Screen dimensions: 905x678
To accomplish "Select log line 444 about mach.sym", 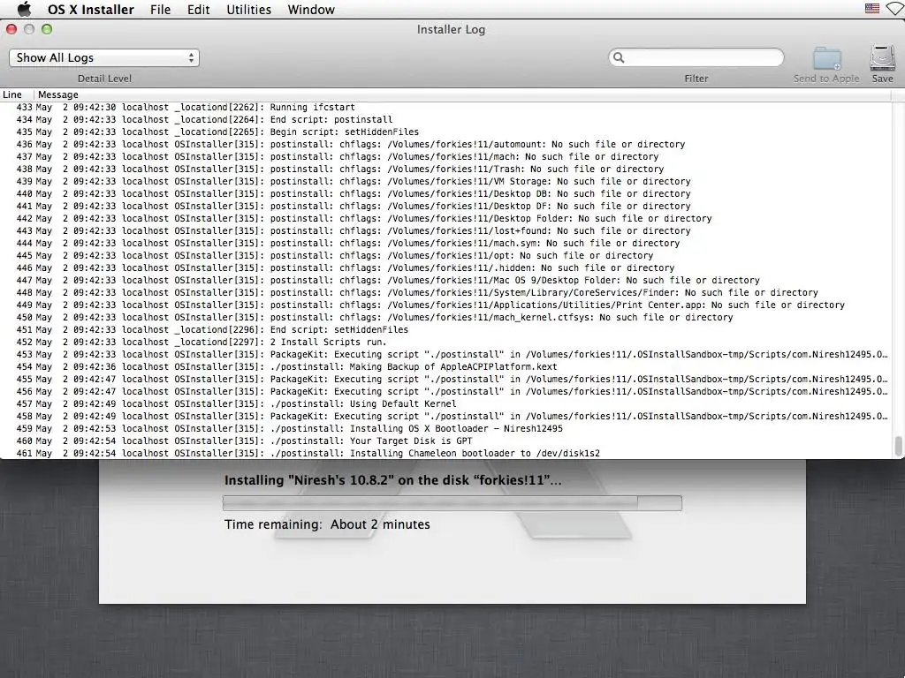I will 445,244.
